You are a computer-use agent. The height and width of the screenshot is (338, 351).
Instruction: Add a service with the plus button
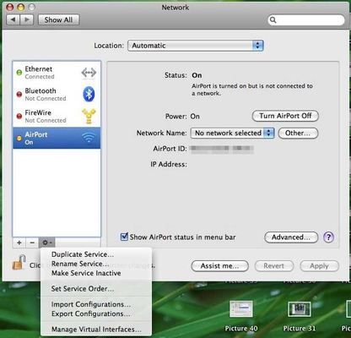coord(19,243)
